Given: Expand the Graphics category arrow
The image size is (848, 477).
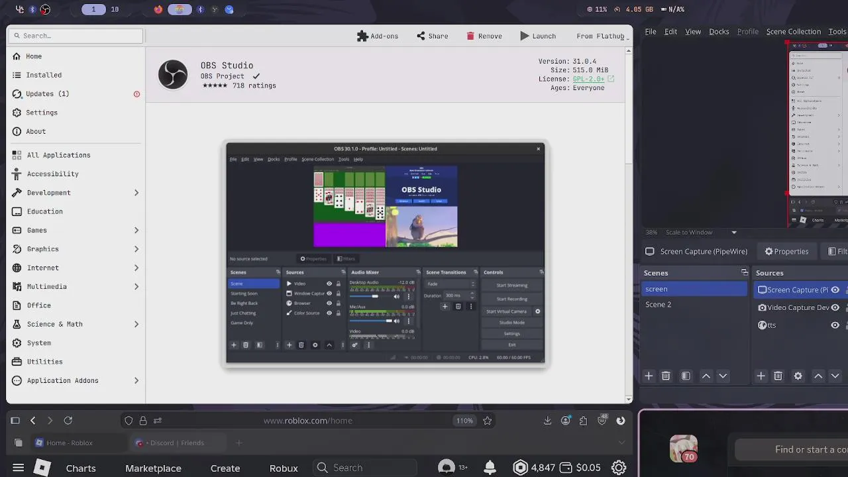Looking at the screenshot, I should (x=136, y=249).
